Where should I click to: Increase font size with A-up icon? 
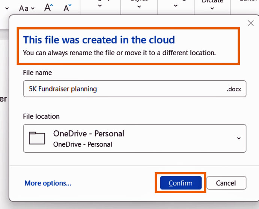[x=48, y=8]
